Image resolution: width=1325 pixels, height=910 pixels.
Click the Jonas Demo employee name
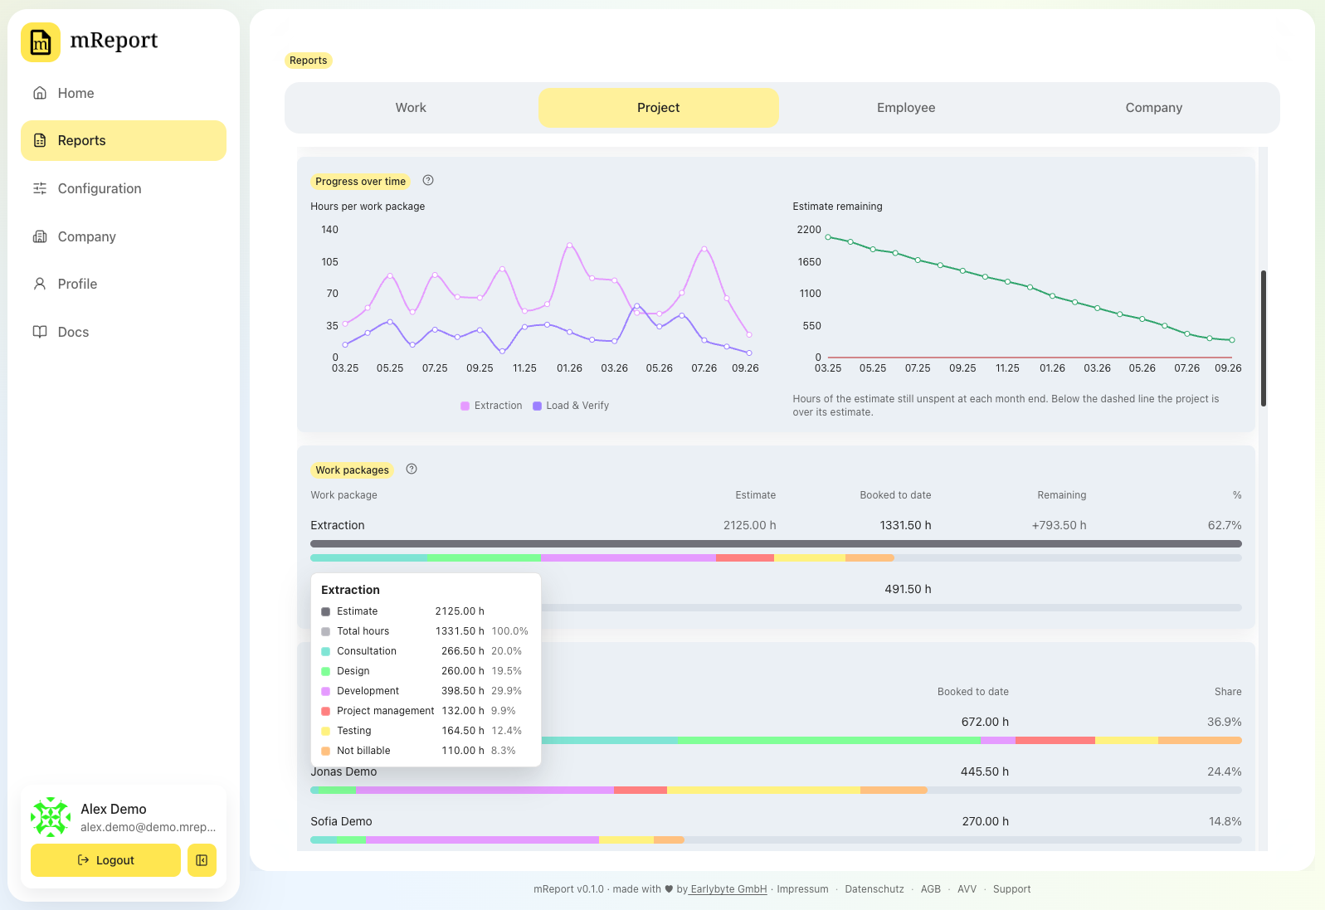(x=343, y=771)
